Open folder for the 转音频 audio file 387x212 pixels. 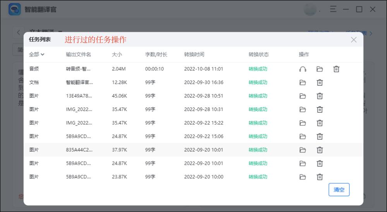[x=319, y=69]
